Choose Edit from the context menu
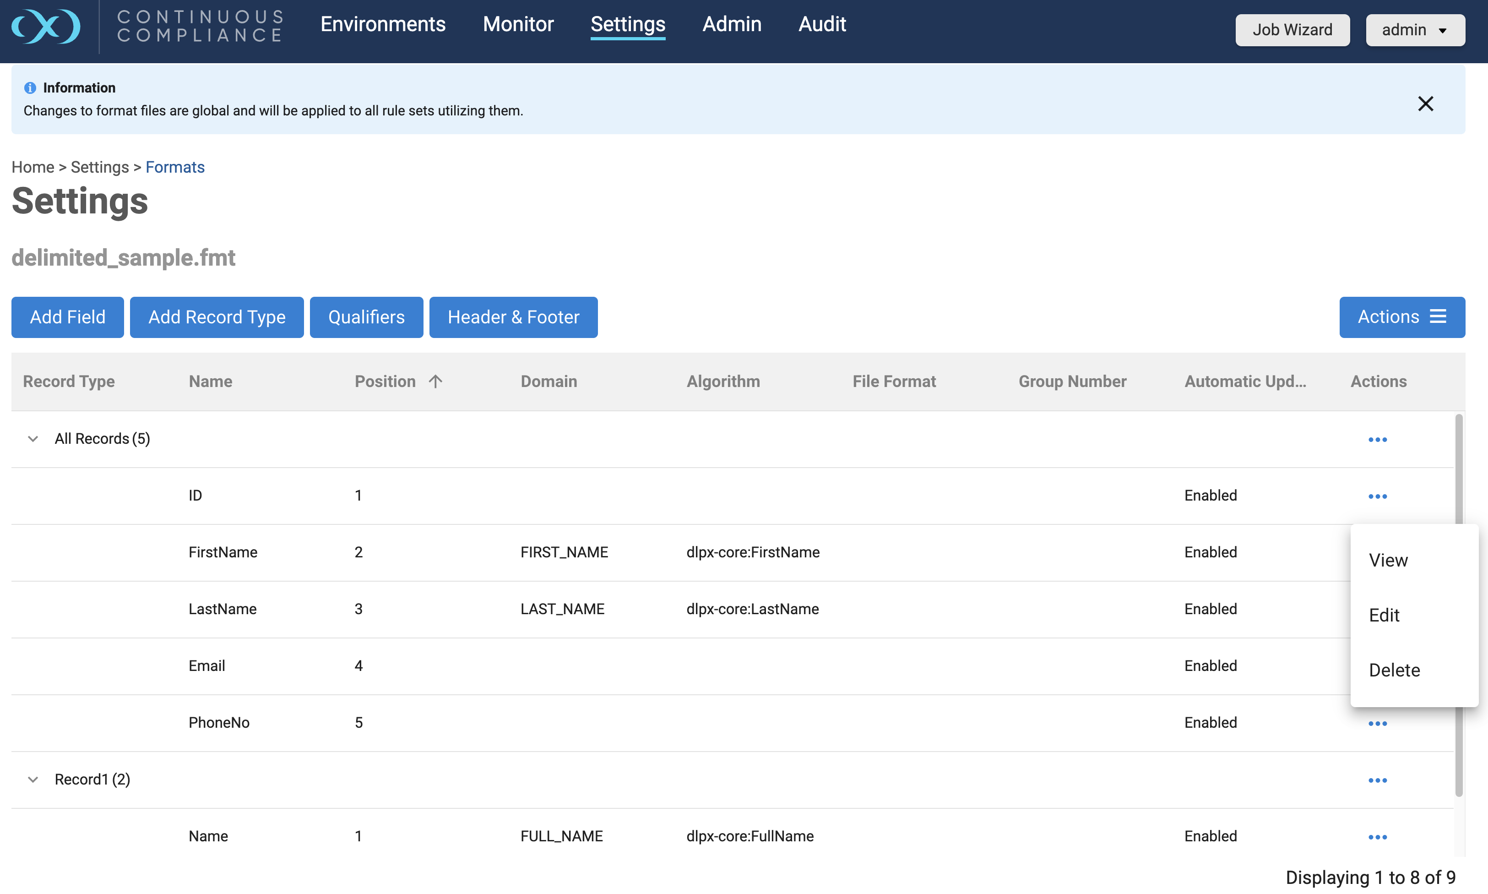Viewport: 1488px width, 894px height. click(1384, 615)
